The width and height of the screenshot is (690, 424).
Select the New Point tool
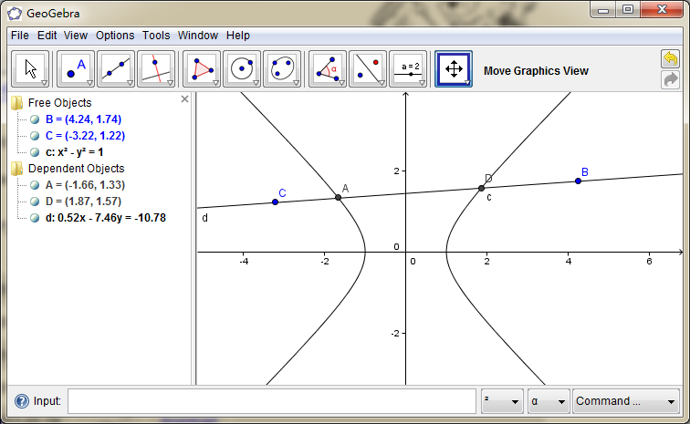click(x=76, y=69)
